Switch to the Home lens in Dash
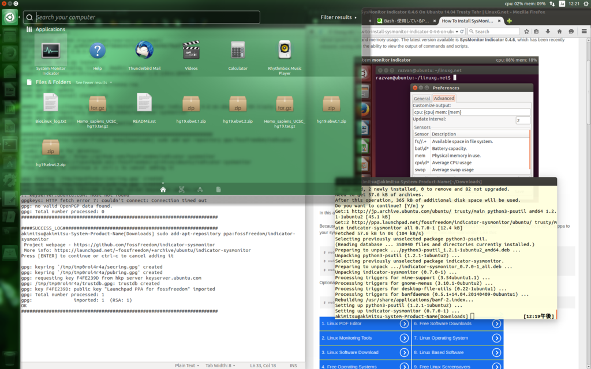Screen dimensions: 591x369 tap(163, 189)
